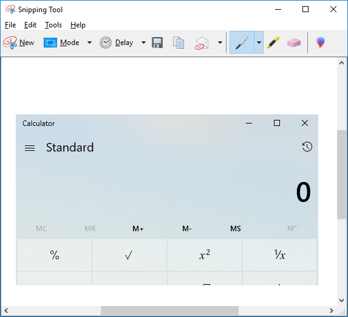Click the Snipping Tool title bar icon
348x317 pixels.
10,10
